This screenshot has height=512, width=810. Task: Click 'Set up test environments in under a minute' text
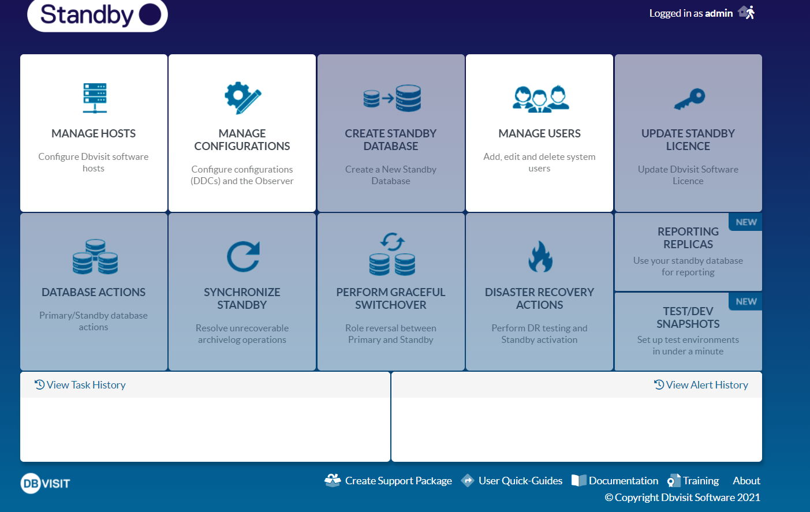(x=688, y=345)
